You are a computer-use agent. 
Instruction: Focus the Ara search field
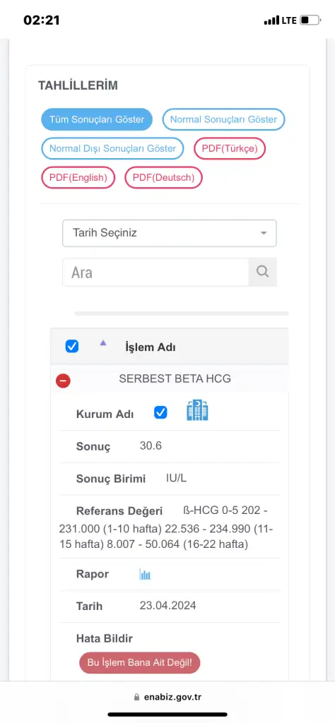[155, 272]
